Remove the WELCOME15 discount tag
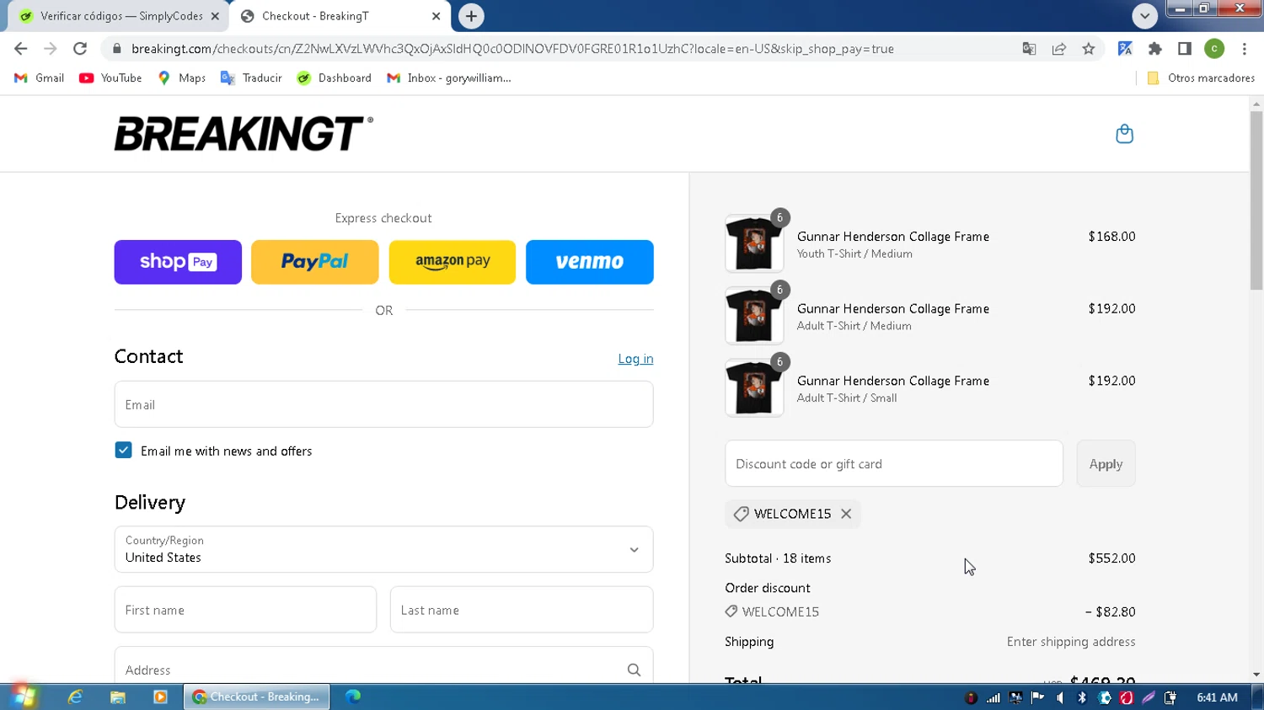Viewport: 1264px width, 710px height. click(x=846, y=514)
